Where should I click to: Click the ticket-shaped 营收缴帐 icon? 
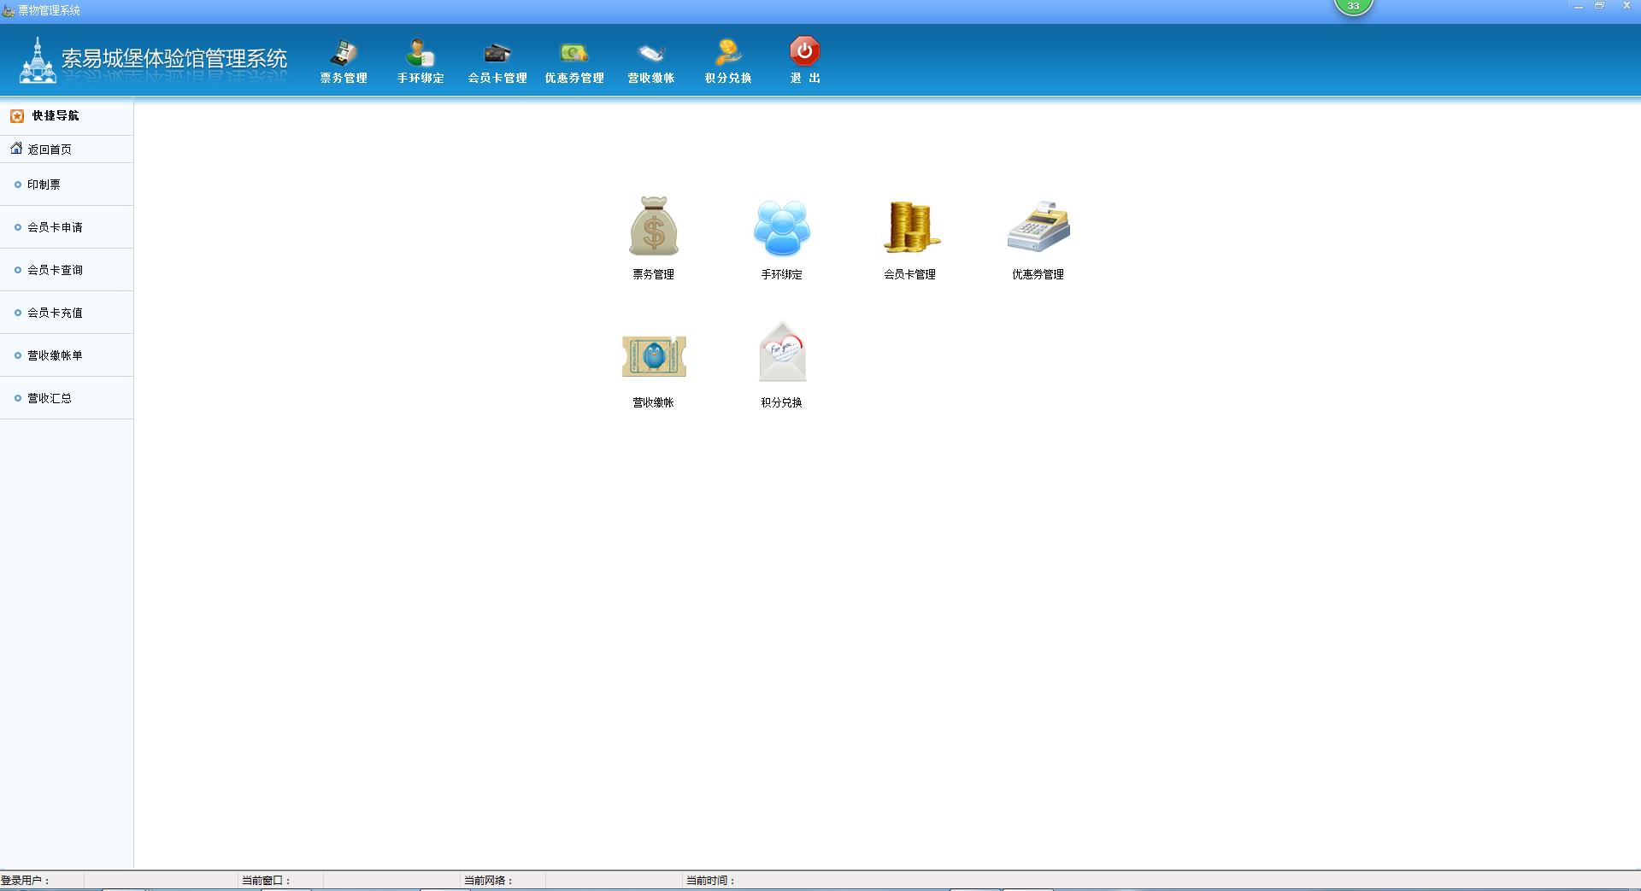654,356
